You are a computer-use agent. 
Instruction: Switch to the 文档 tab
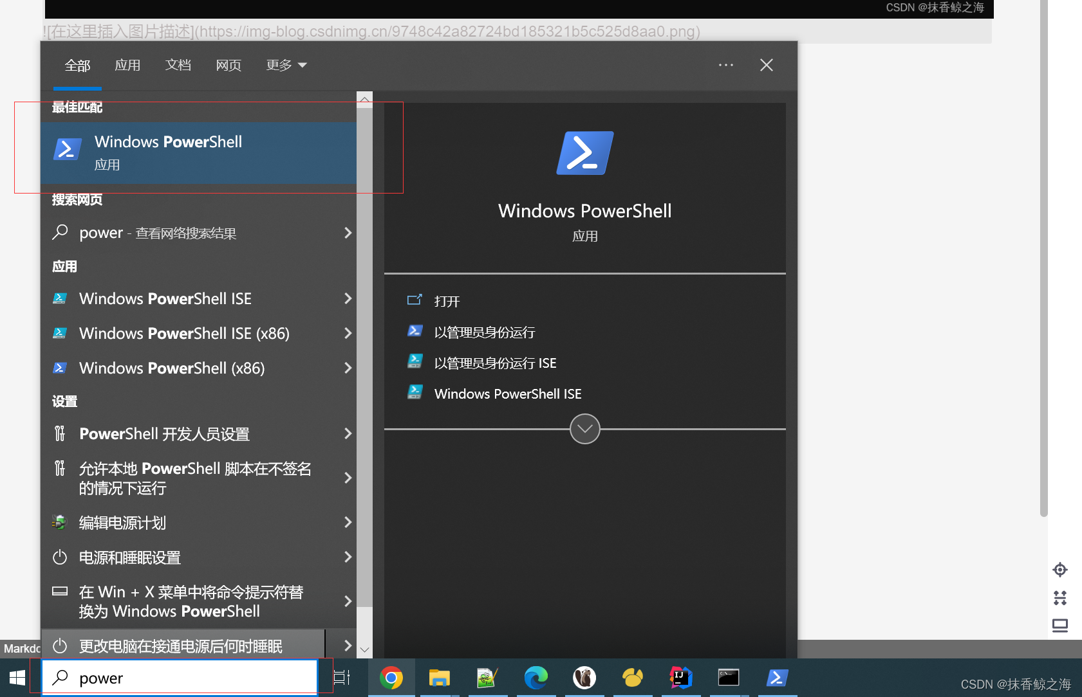coord(178,65)
